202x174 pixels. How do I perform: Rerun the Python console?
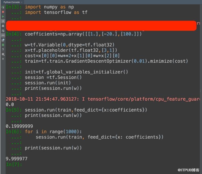[x=3, y=7]
